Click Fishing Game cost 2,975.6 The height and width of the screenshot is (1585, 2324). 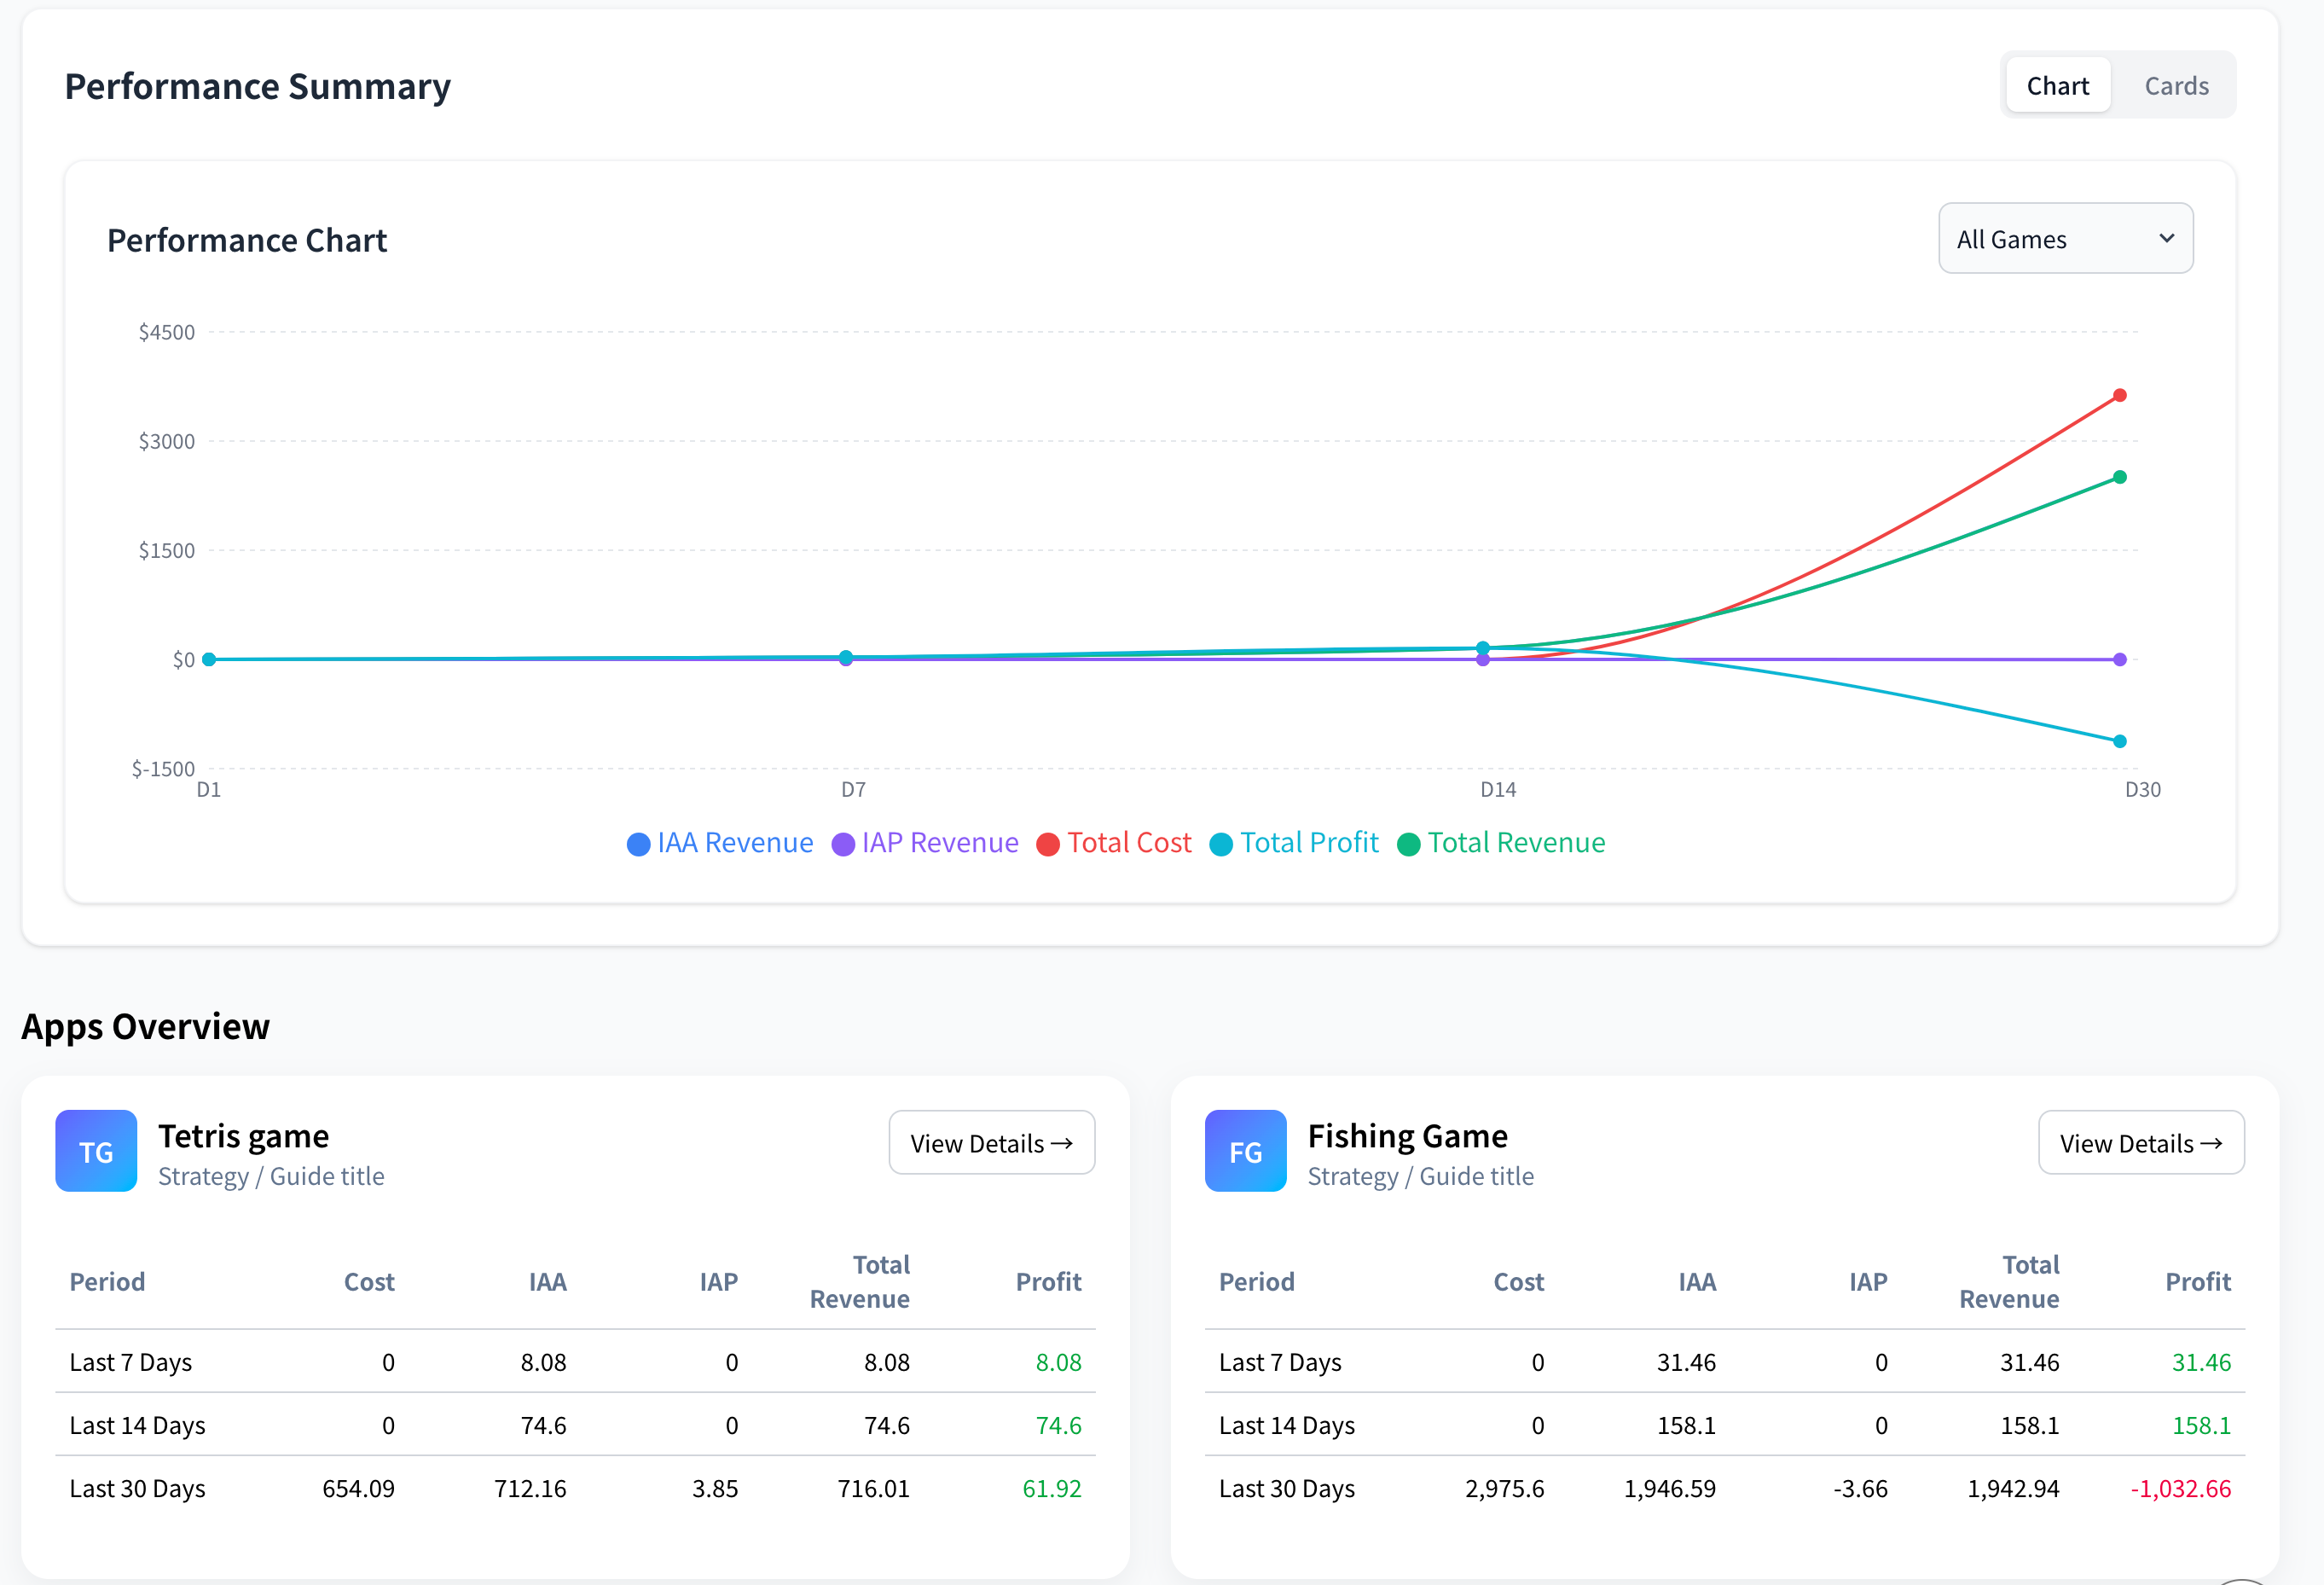click(x=1504, y=1488)
